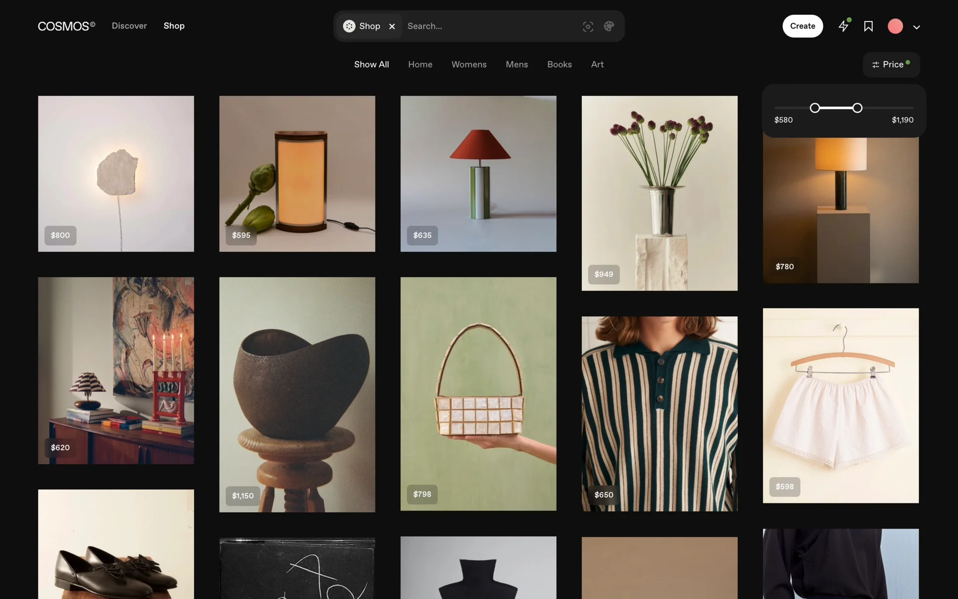Viewport: 958px width, 599px height.
Task: Click the Shop chip dotted icon
Action: point(349,26)
